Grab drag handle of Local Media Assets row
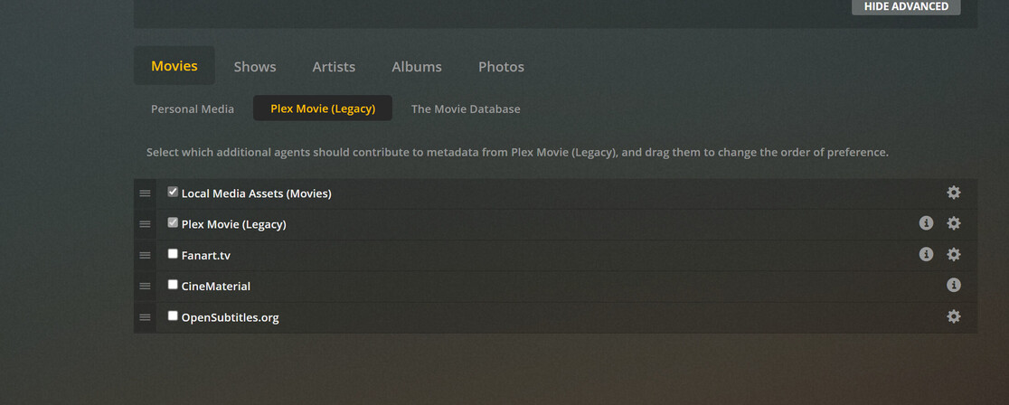This screenshot has height=405, width=1009. [x=145, y=193]
